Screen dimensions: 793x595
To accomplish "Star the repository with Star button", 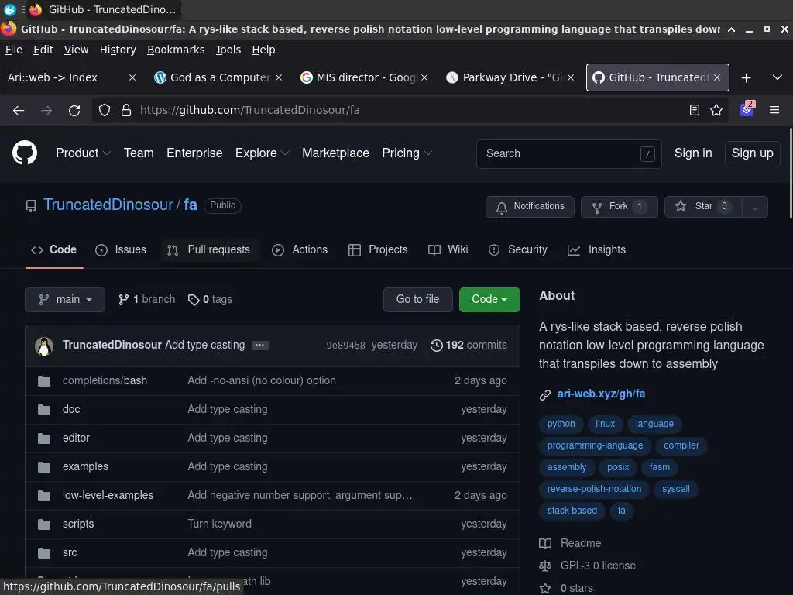I will [703, 207].
